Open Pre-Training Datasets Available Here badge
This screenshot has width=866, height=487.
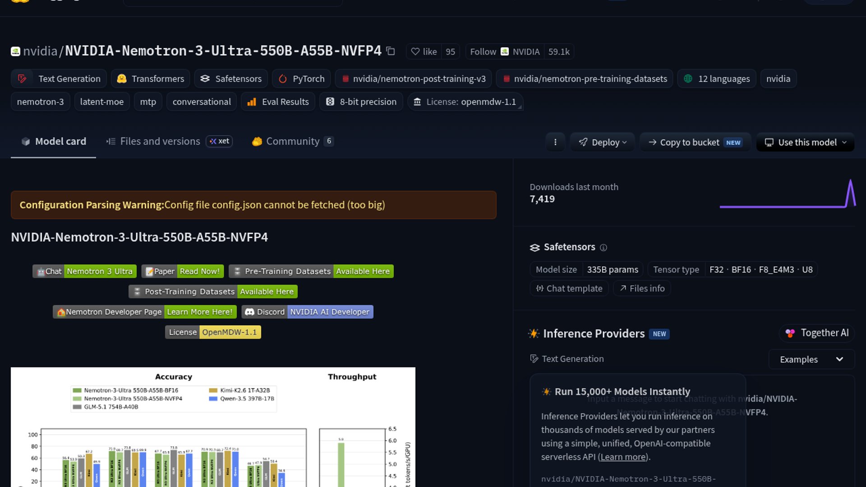coord(311,271)
